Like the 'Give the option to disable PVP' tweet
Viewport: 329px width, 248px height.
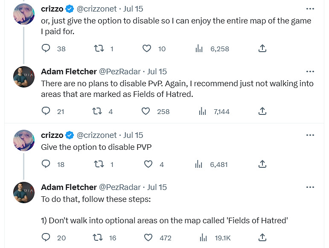[x=148, y=164]
